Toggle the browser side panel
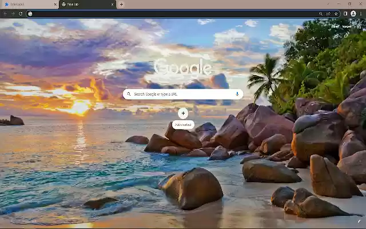Screen dimensions: 366x229 click(345, 14)
